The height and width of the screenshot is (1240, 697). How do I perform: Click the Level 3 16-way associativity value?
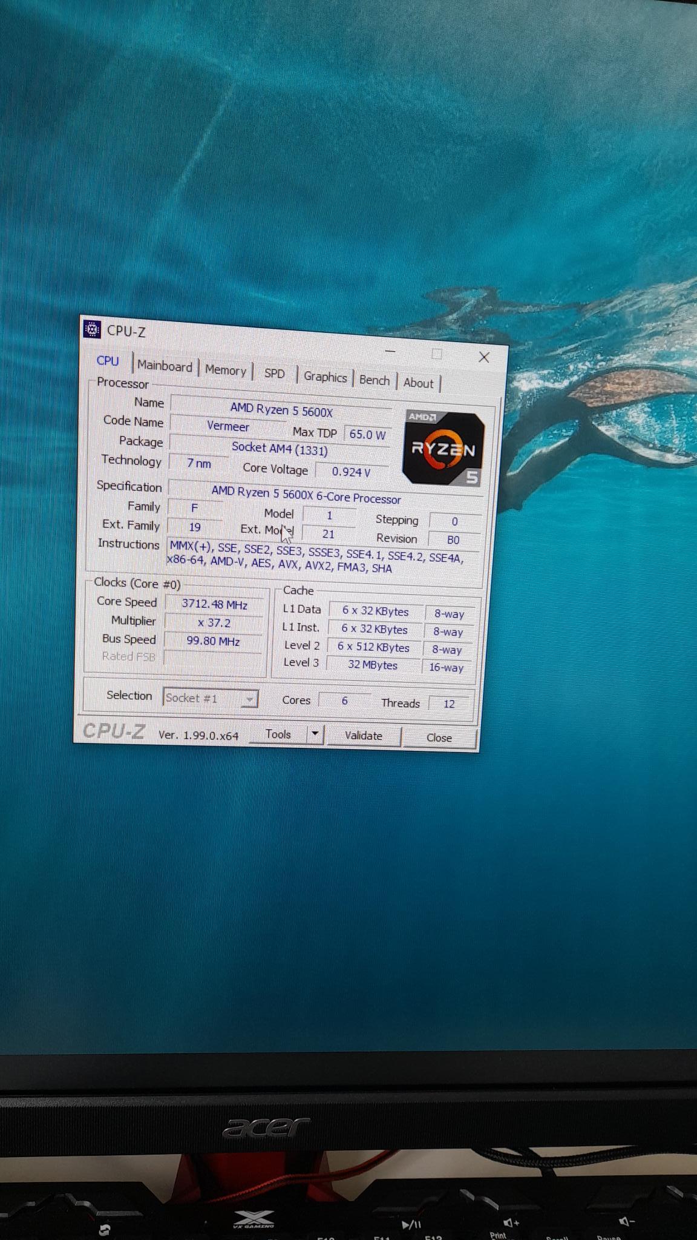pos(447,668)
